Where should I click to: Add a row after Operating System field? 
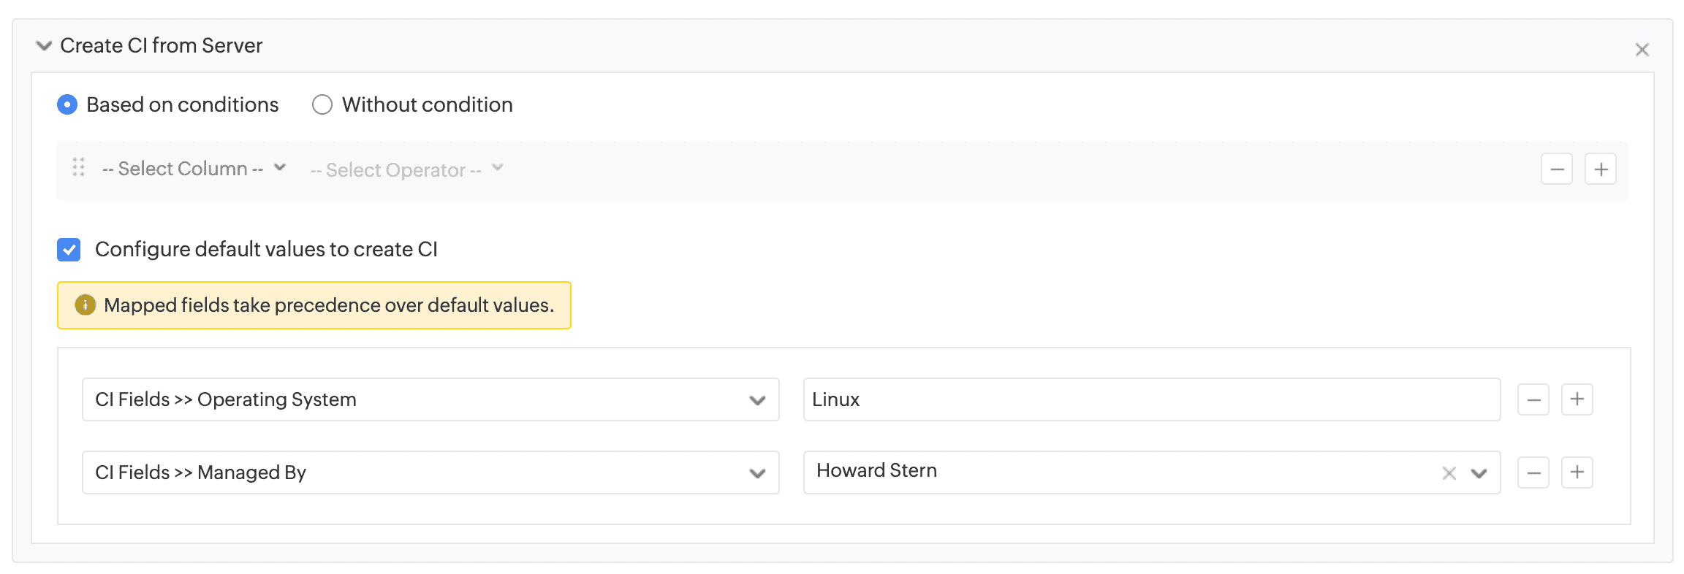1577,399
